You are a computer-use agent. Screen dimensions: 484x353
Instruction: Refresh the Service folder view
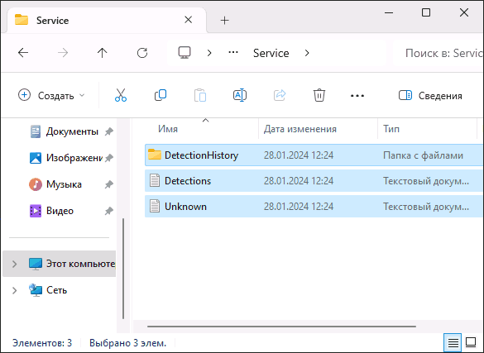point(142,53)
